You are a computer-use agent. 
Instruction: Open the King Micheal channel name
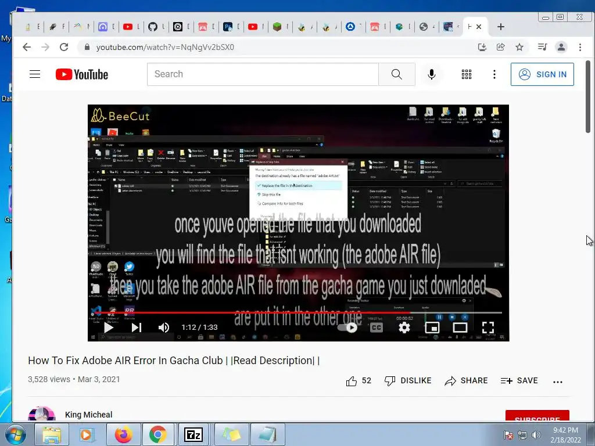pyautogui.click(x=88, y=415)
